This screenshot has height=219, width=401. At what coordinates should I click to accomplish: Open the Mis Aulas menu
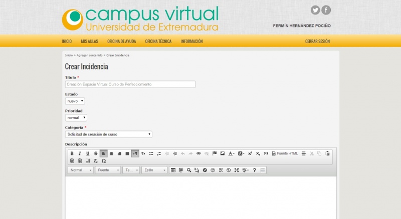(x=89, y=41)
